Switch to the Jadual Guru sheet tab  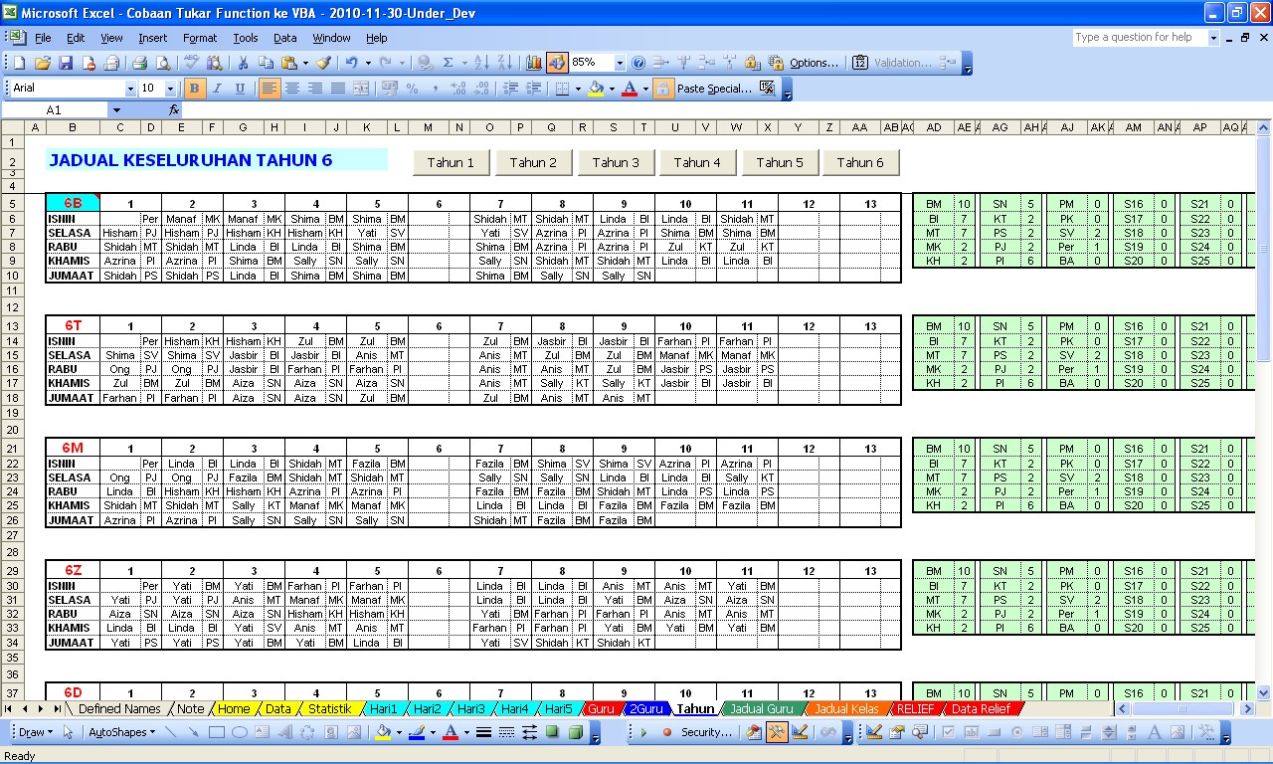tap(761, 709)
